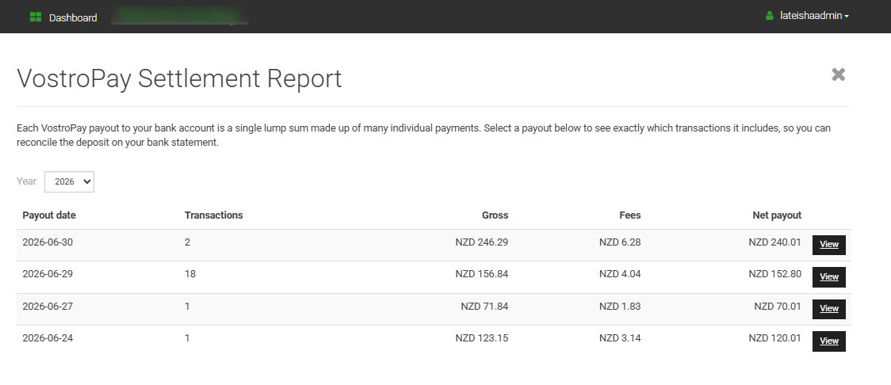Click the green user profile icon
Screen dimensions: 891x385
[770, 16]
